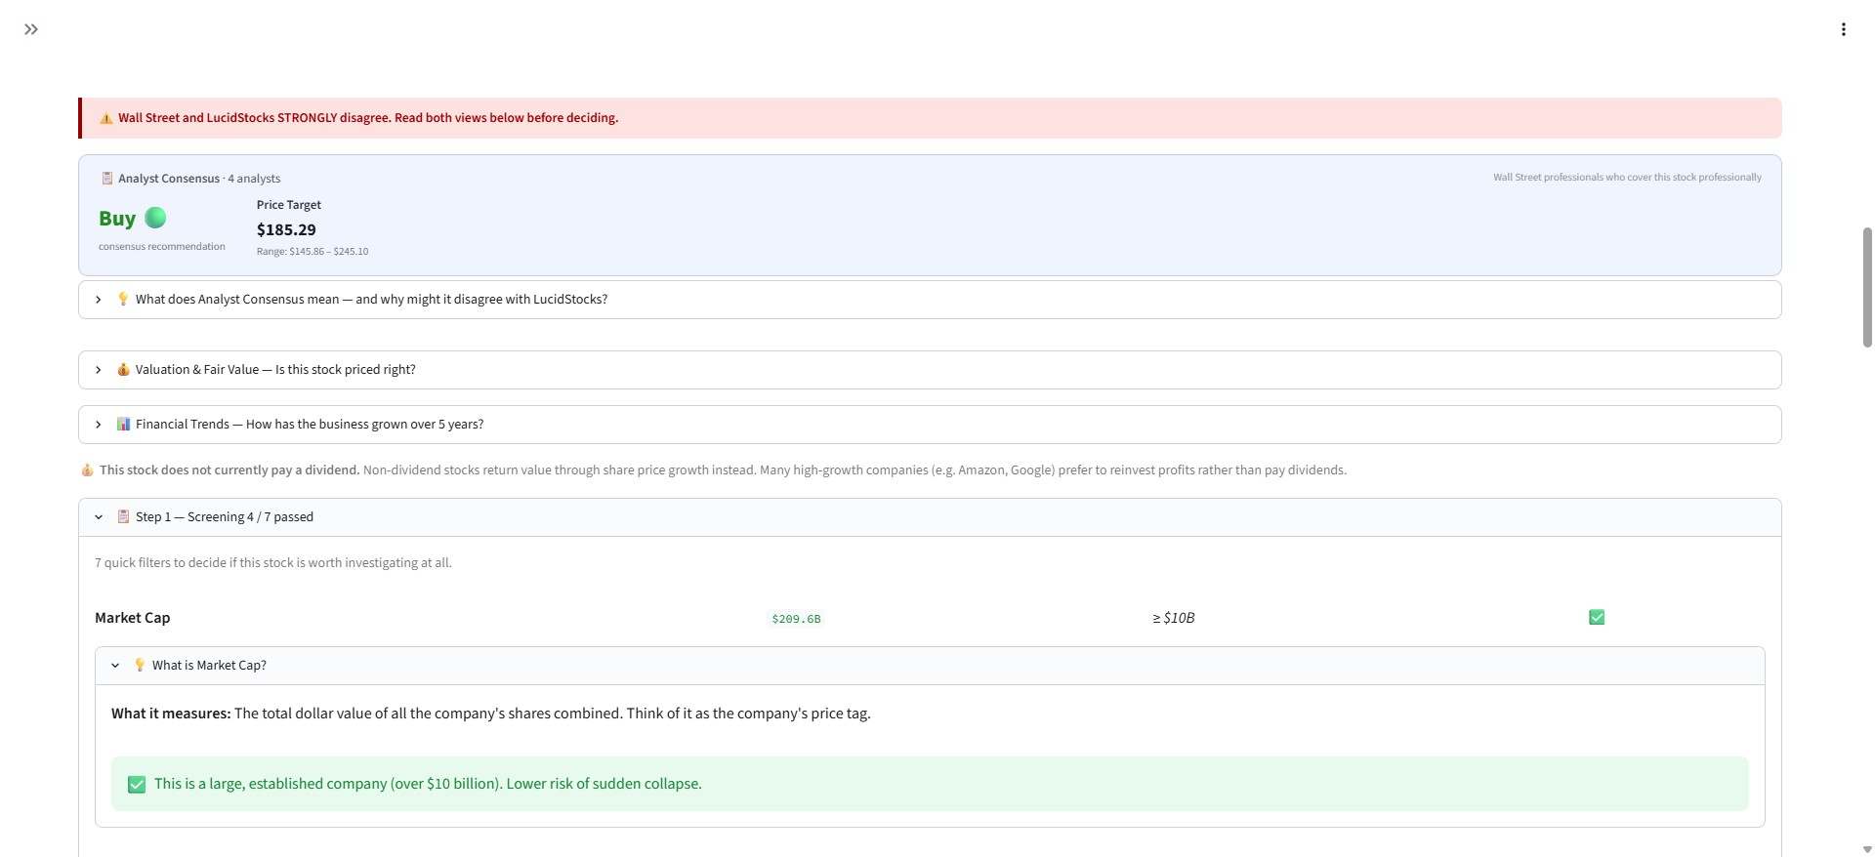1875x857 pixels.
Task: Click the $209.6B market cap value
Action: (x=796, y=619)
